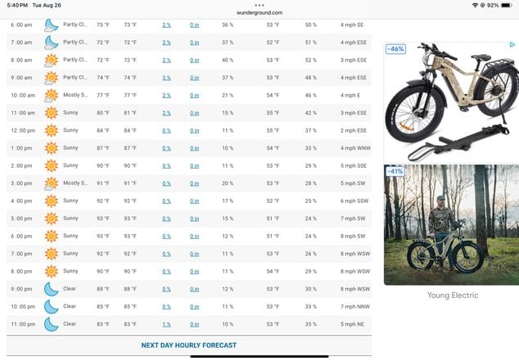Open the battery status indicator
This screenshot has height=361, width=519.
click(507, 5)
